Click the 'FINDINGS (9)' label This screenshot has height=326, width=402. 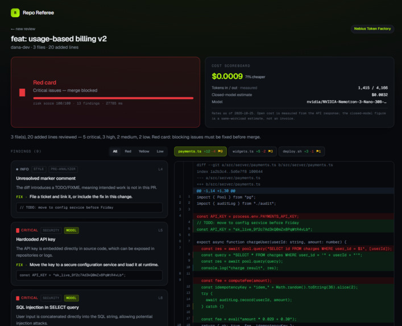point(26,151)
